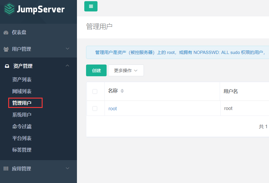Screen dimensions: 269x183
Task: Click the 管理用户 page heading
Action: (x=99, y=27)
